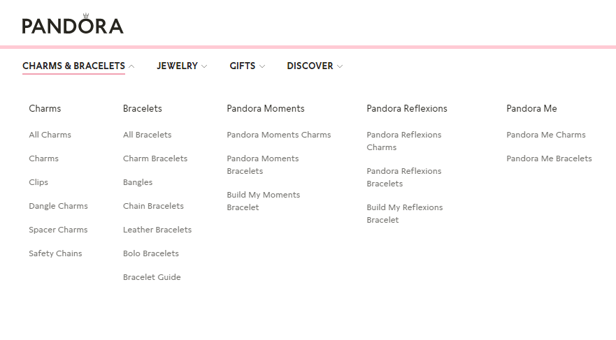Collapse the Charms & Bracelets menu chevron

coord(131,66)
